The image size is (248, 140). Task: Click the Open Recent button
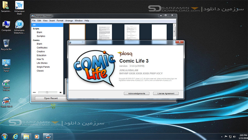51,98
